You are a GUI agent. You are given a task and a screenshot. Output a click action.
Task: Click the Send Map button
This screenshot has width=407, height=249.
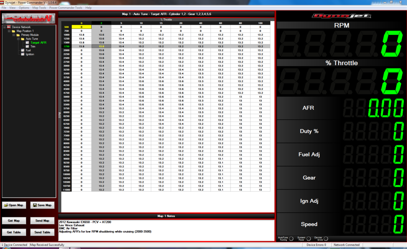pyautogui.click(x=42, y=221)
